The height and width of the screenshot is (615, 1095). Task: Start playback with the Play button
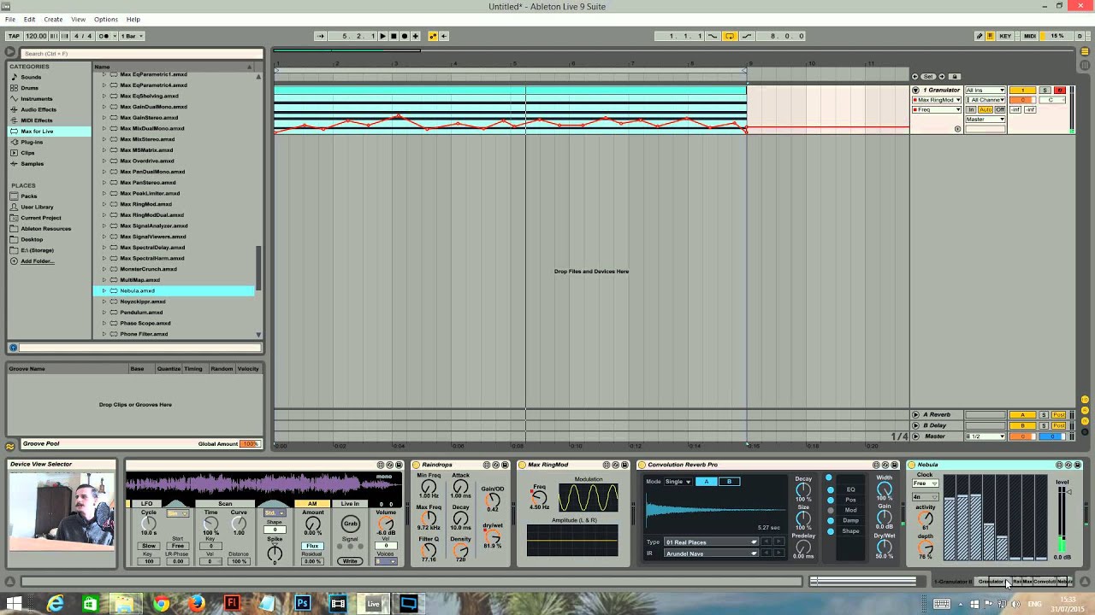(382, 36)
